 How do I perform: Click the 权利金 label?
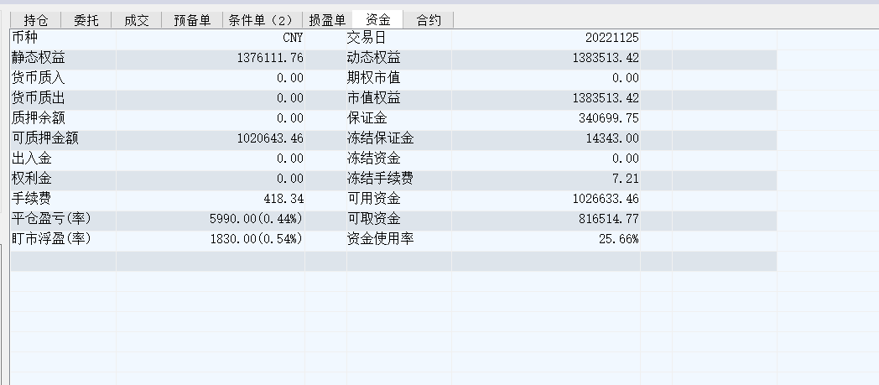(31, 179)
